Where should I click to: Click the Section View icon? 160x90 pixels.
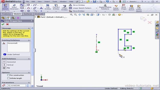coord(88,15)
